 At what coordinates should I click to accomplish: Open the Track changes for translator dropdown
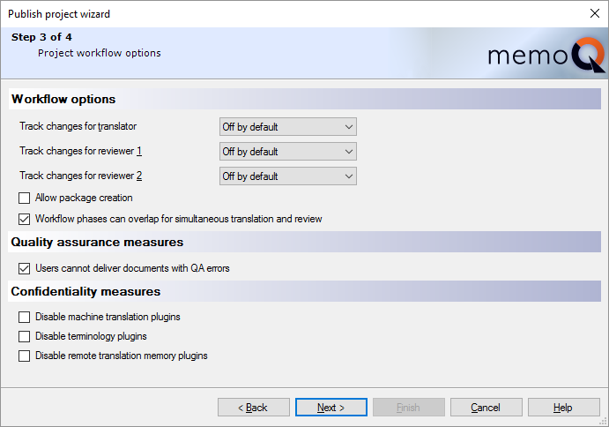[287, 127]
